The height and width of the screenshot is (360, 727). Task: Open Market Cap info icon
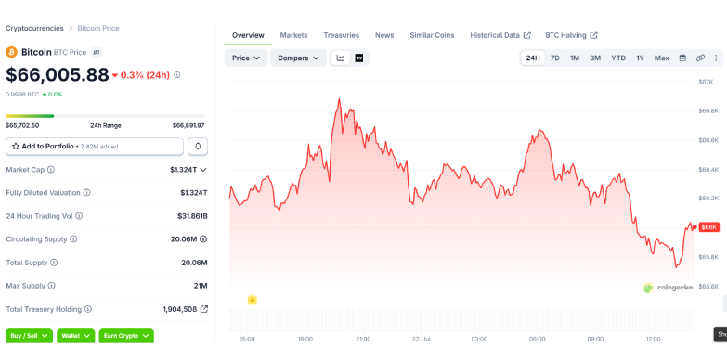coord(51,170)
